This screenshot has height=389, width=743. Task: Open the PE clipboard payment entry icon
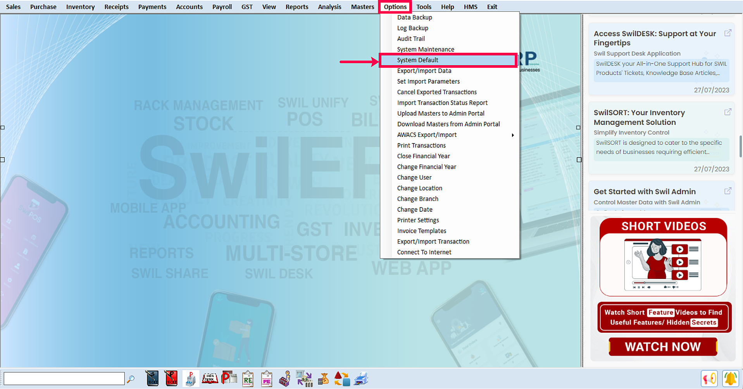(x=267, y=379)
